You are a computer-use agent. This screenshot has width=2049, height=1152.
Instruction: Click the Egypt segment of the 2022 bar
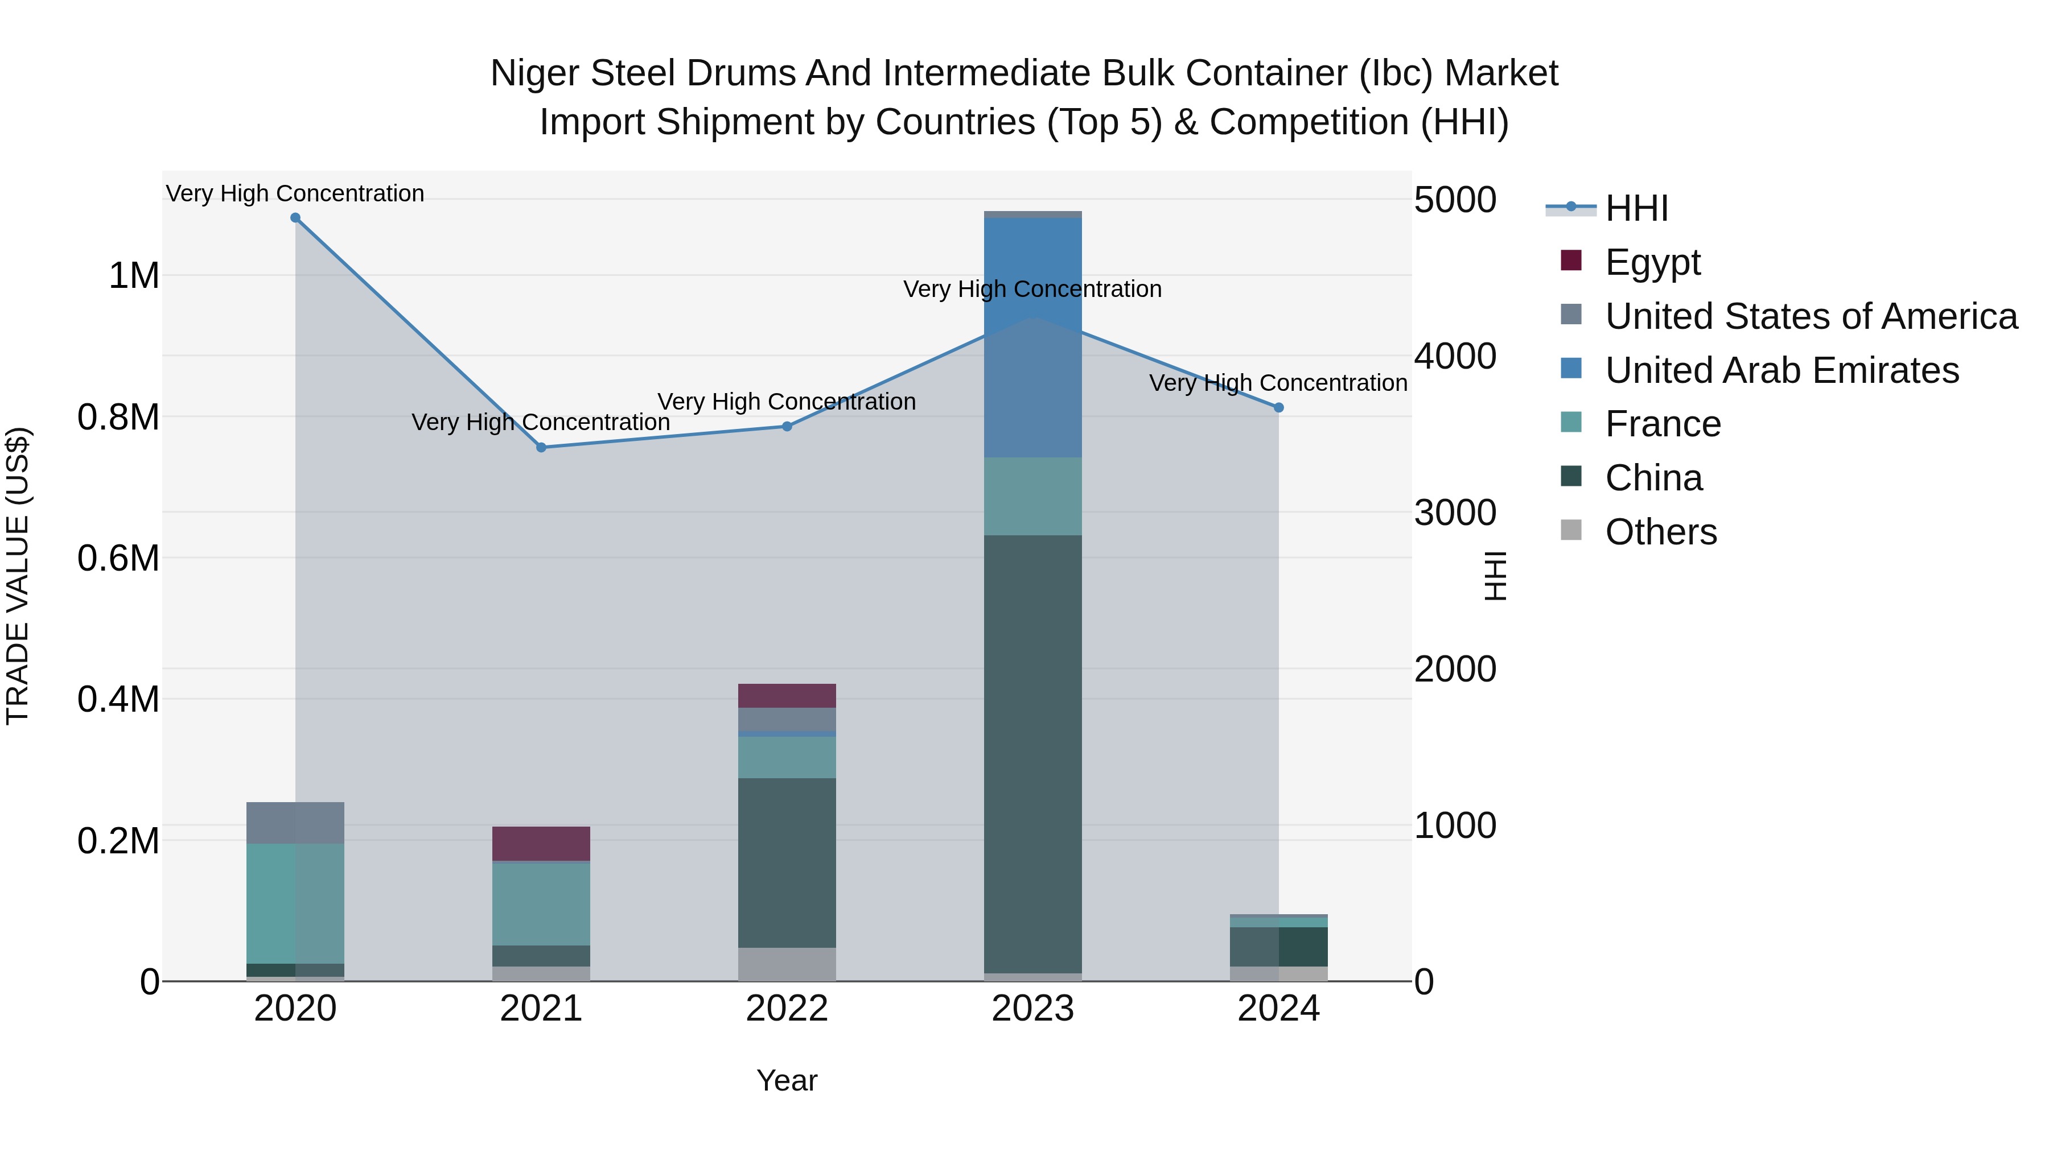pyautogui.click(x=787, y=696)
